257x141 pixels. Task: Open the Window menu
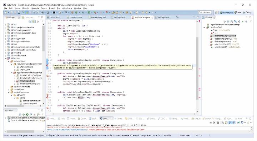pos(77,8)
